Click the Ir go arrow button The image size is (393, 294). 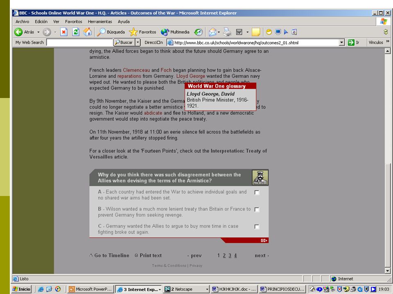[354, 42]
